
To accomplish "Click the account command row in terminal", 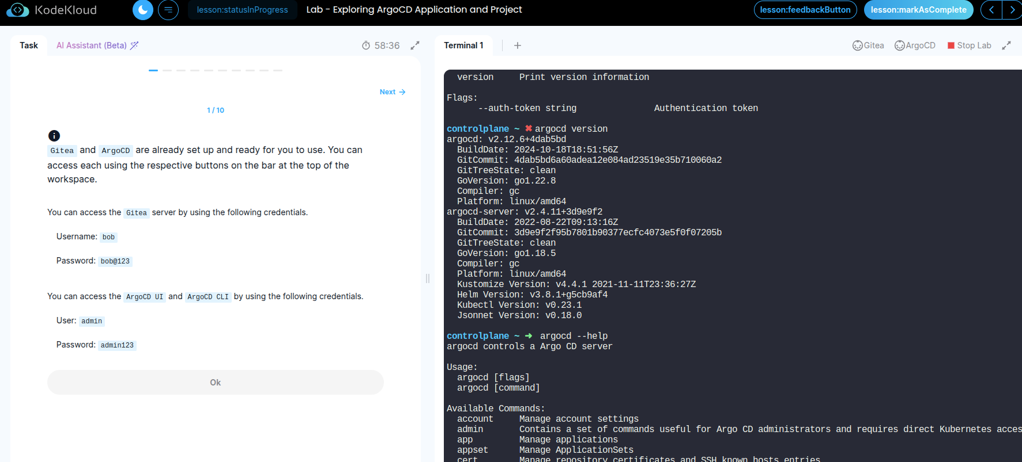I will coord(548,419).
